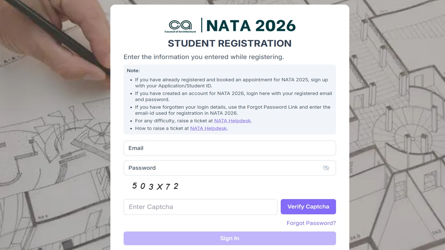Open the Forgot Password? link

311,223
